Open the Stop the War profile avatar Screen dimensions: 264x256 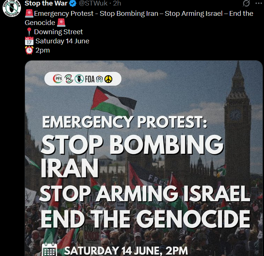[x=12, y=8]
